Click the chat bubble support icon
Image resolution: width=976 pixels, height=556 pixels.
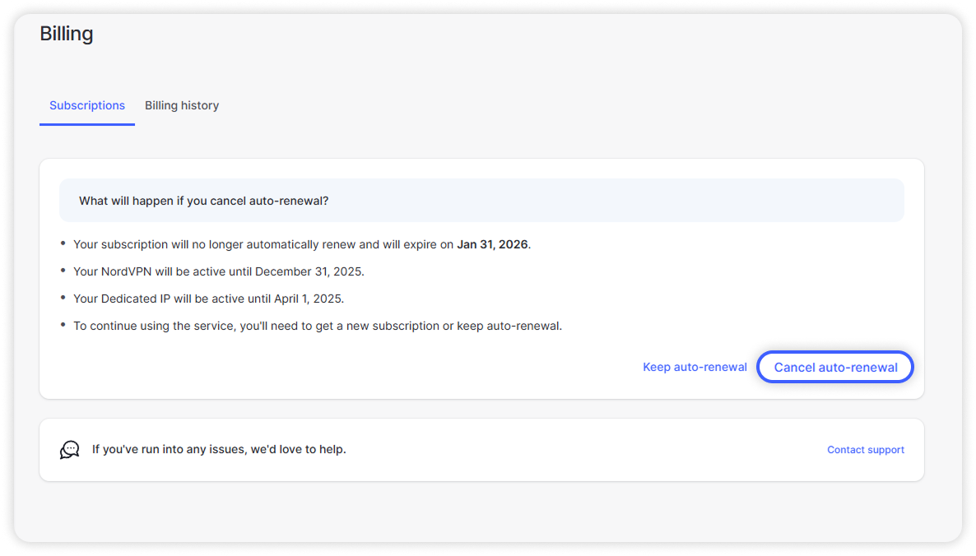[x=70, y=450]
